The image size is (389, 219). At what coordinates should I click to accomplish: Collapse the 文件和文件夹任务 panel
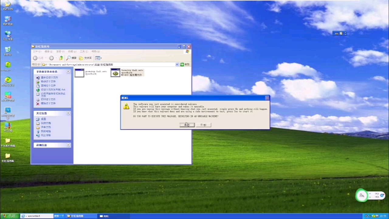click(68, 71)
